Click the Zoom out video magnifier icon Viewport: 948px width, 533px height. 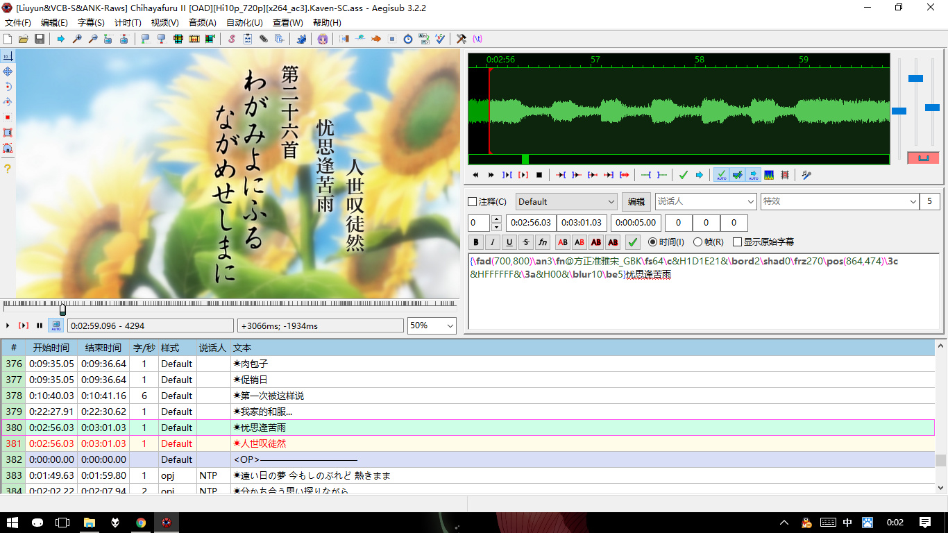coord(92,39)
